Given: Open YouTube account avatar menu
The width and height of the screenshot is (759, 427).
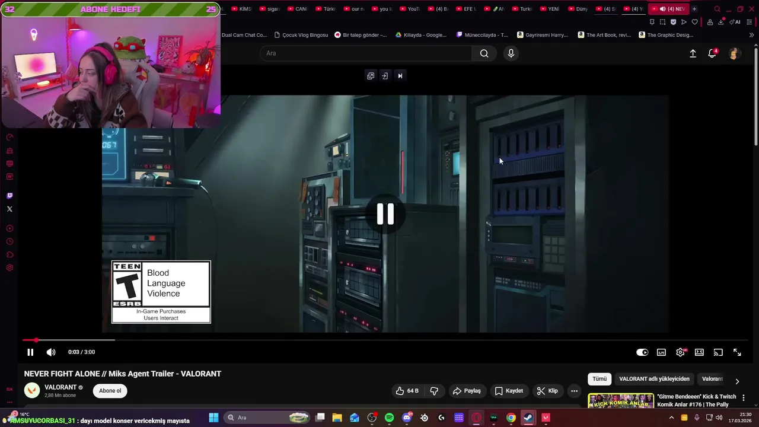Looking at the screenshot, I should click(734, 53).
